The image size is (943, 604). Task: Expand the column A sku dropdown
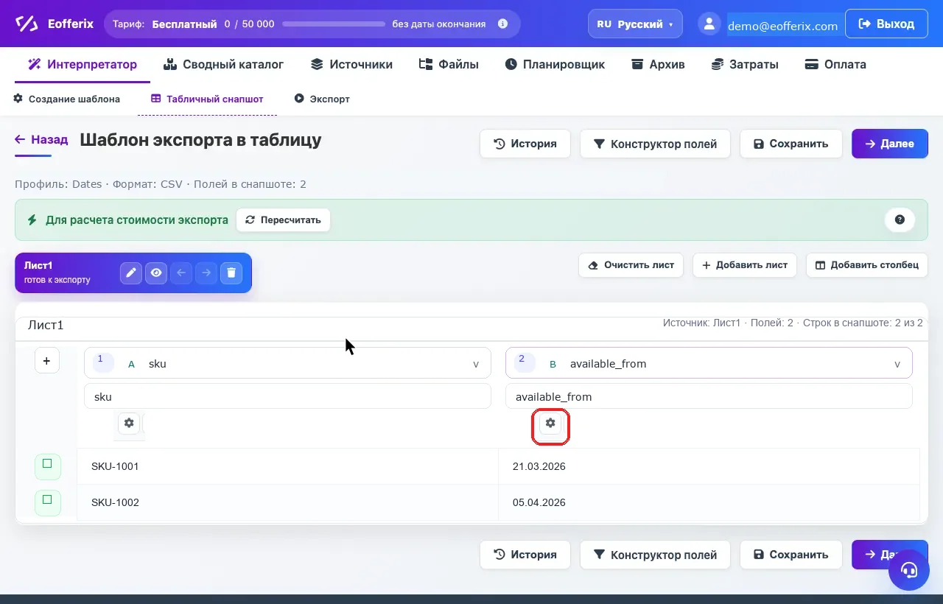pyautogui.click(x=287, y=363)
